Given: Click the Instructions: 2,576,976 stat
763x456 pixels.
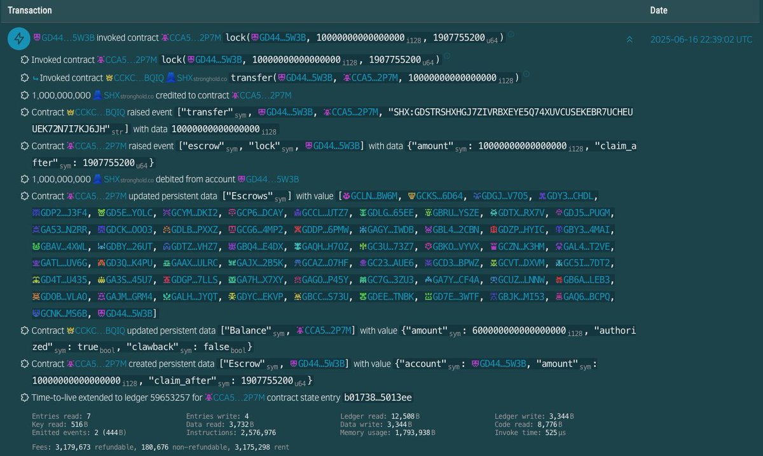Looking at the screenshot, I should point(230,433).
